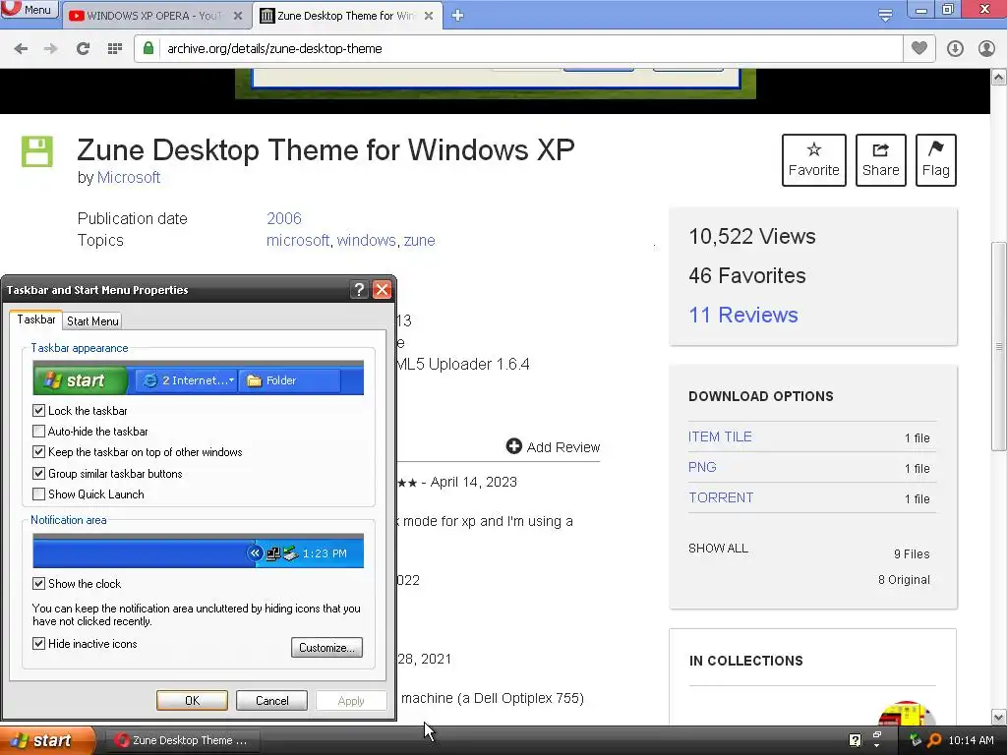Open the TORRENT download option
1007x755 pixels.
721,497
